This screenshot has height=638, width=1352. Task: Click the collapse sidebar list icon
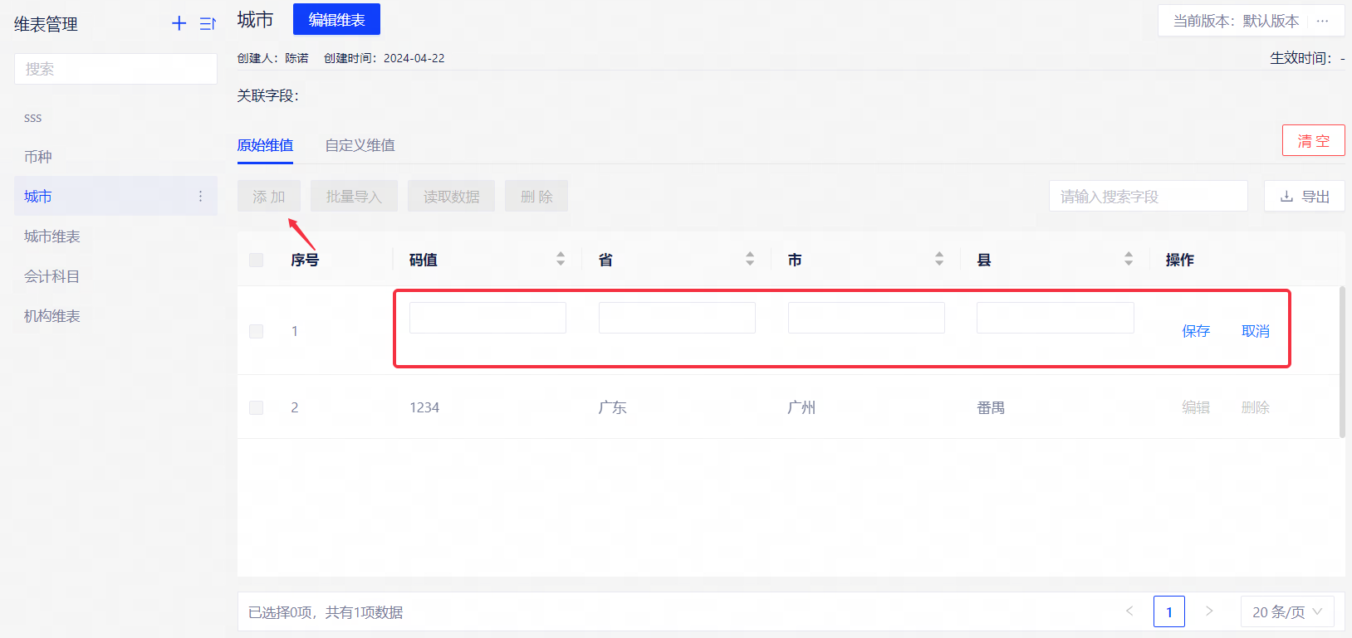(x=208, y=23)
